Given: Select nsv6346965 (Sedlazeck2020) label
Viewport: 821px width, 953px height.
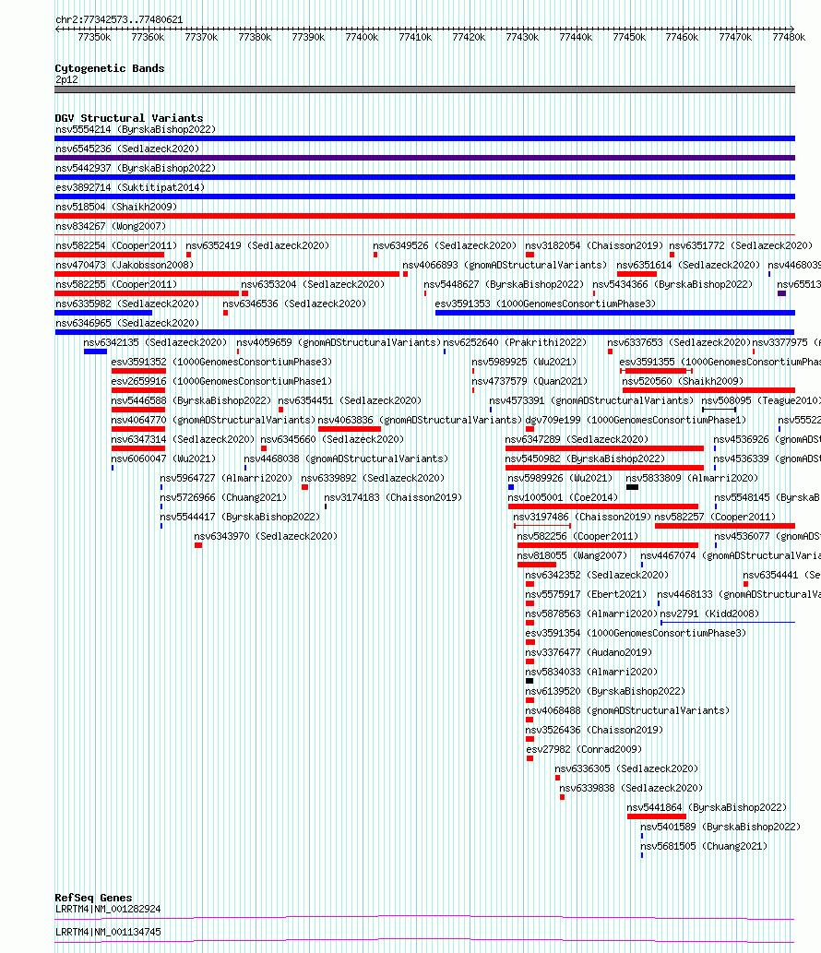Looking at the screenshot, I should 127,324.
